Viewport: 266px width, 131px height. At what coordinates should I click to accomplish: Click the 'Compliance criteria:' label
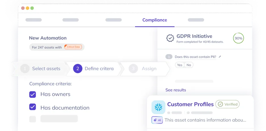coord(50,84)
